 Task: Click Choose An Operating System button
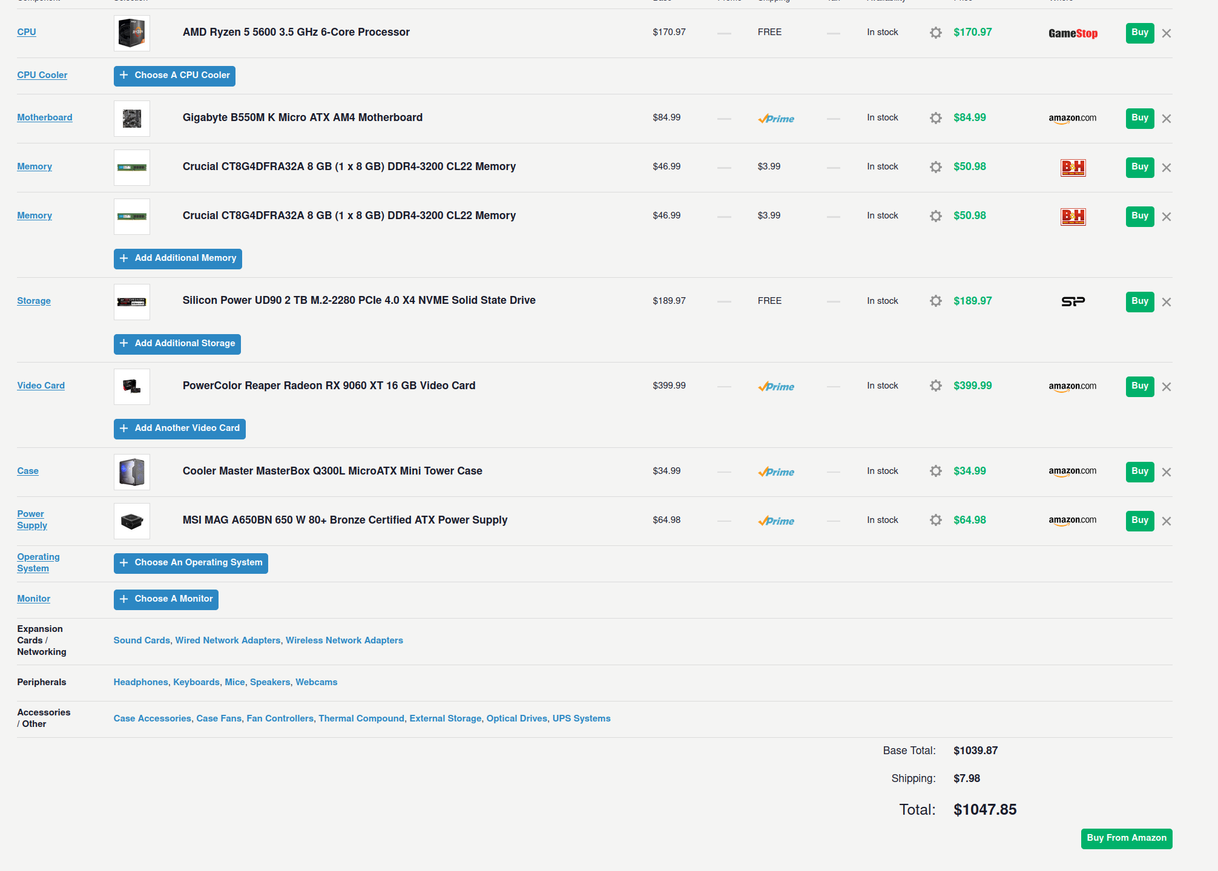click(191, 563)
